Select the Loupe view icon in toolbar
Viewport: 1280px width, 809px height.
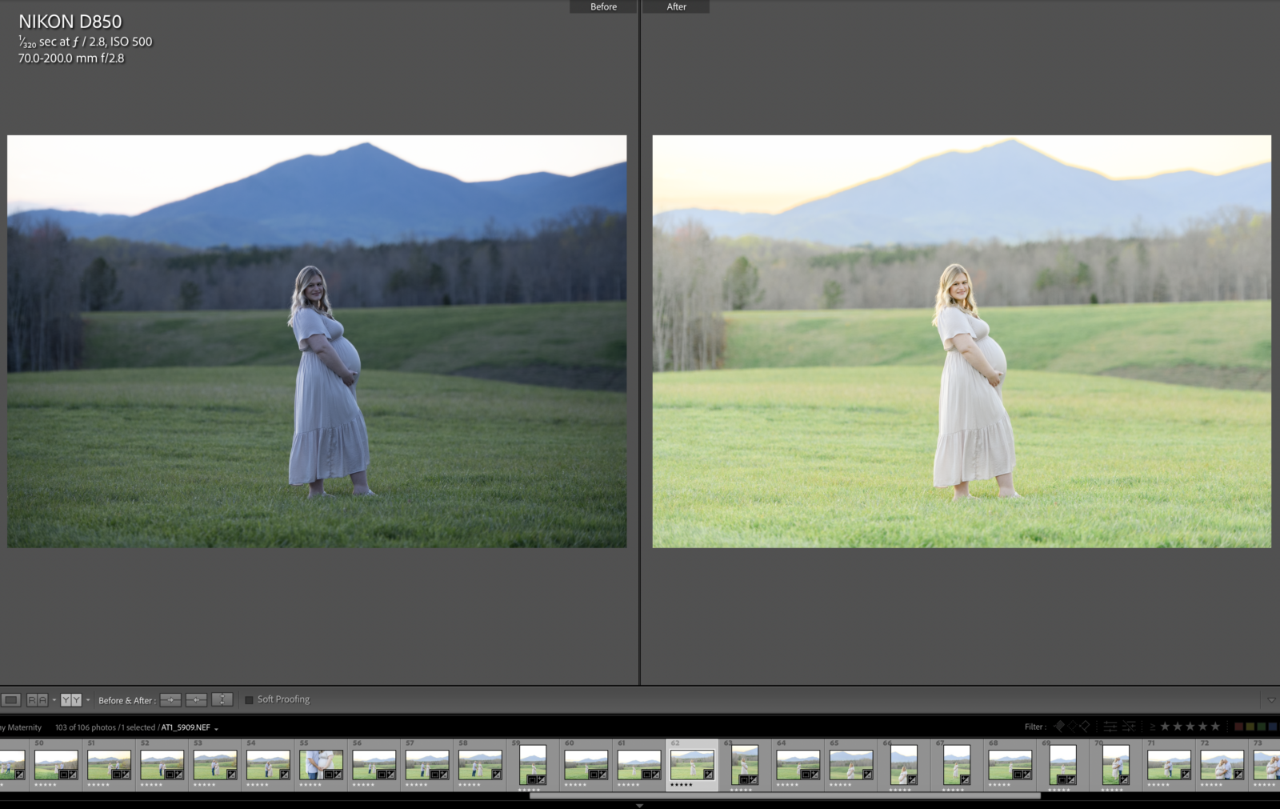pyautogui.click(x=11, y=699)
